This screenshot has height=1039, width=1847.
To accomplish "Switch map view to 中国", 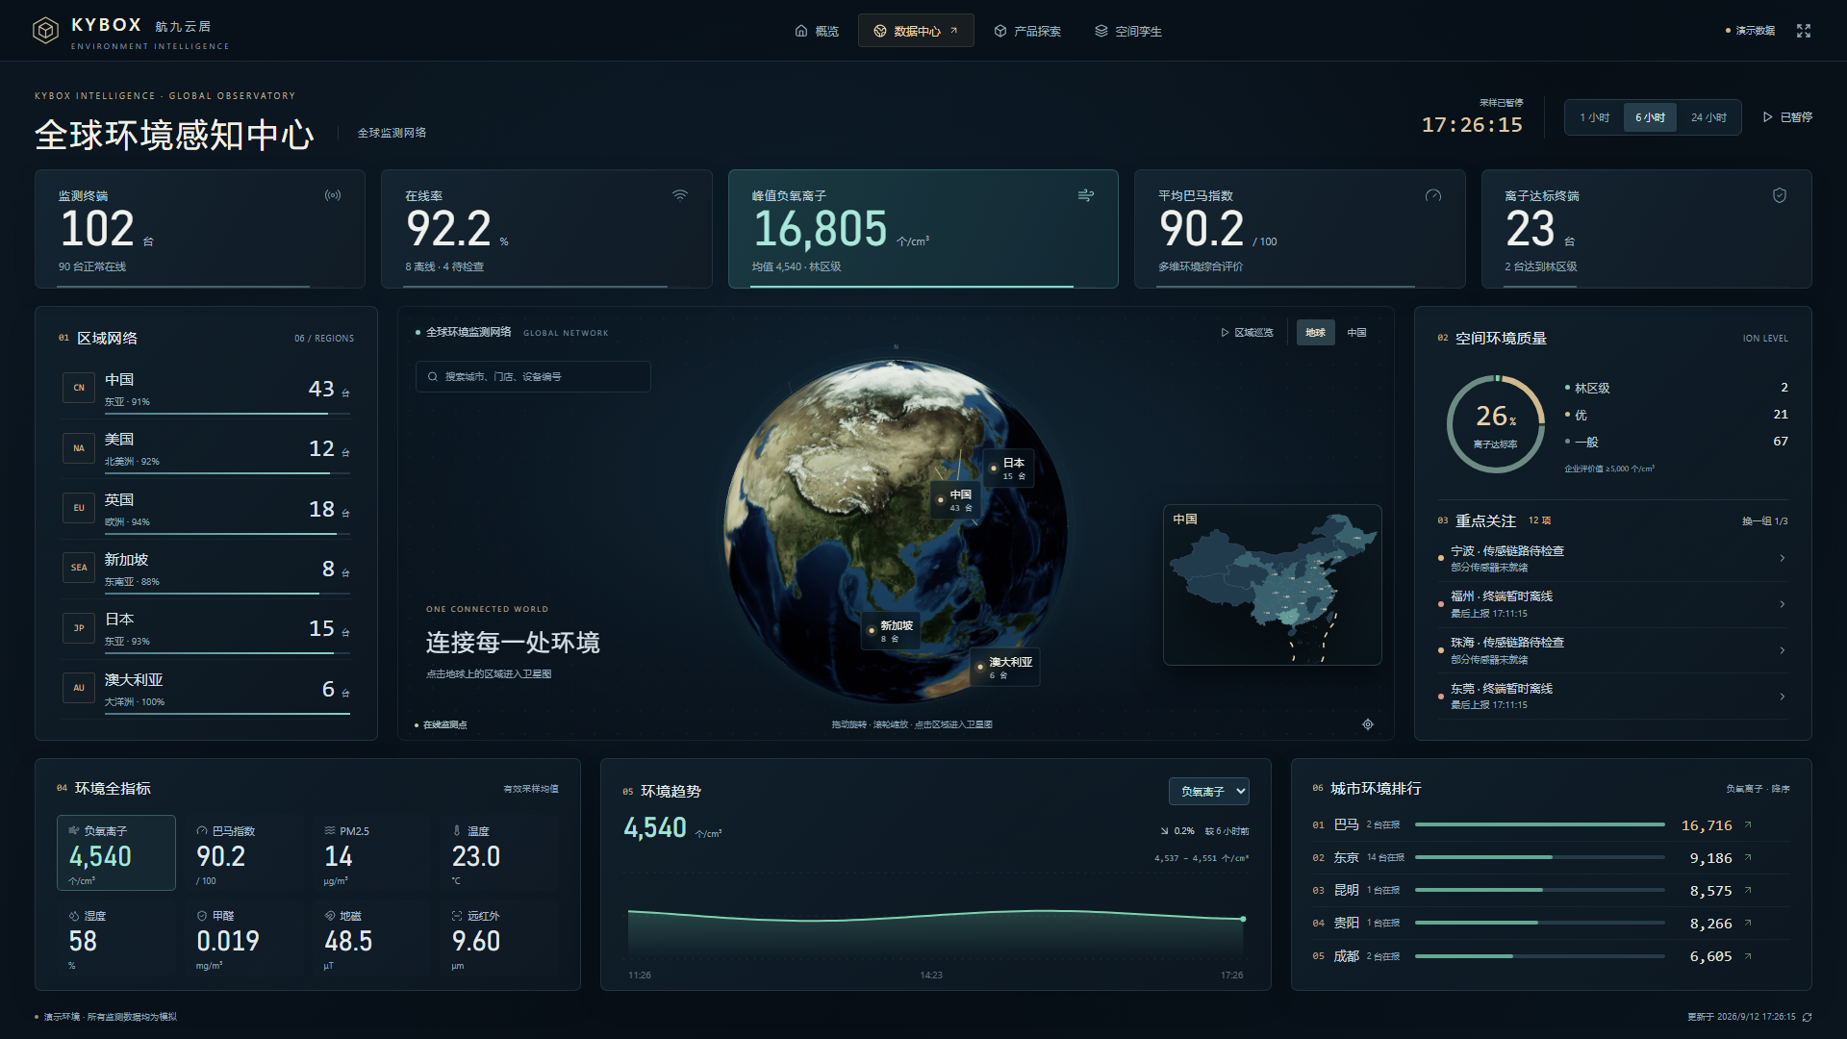I will pyautogui.click(x=1356, y=333).
